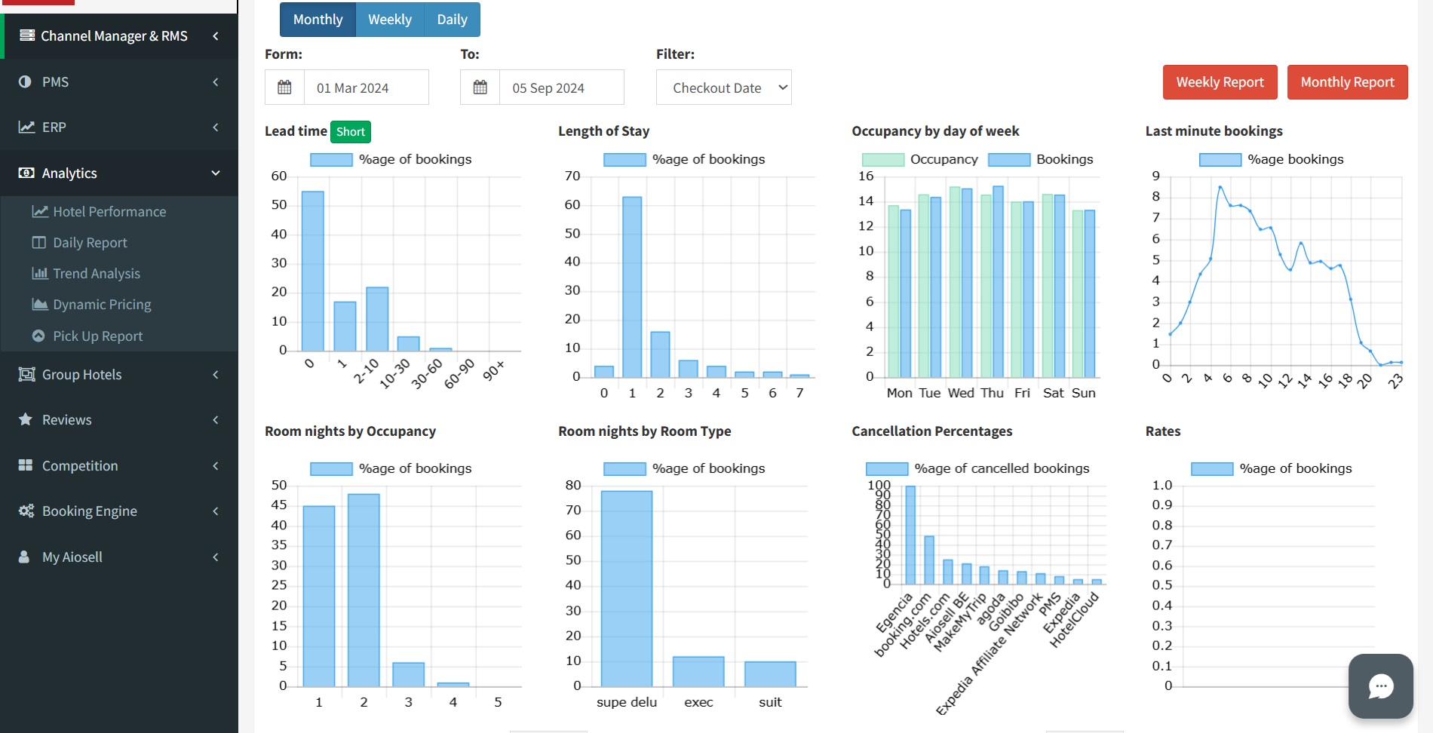Expand the ERP menu chevron
Viewport: 1433px width, 733px height.
click(x=216, y=127)
